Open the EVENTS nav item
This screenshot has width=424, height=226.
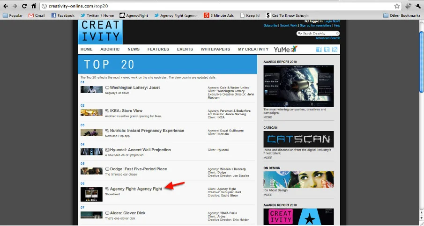tap(185, 49)
